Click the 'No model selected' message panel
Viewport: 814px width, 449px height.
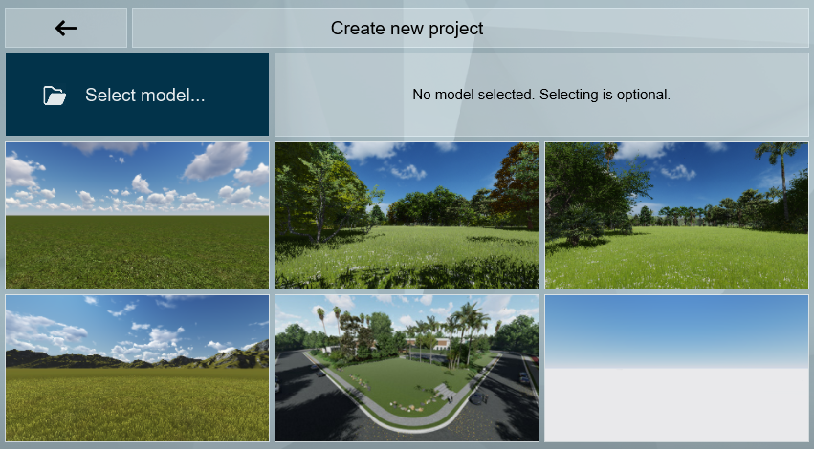pos(540,95)
